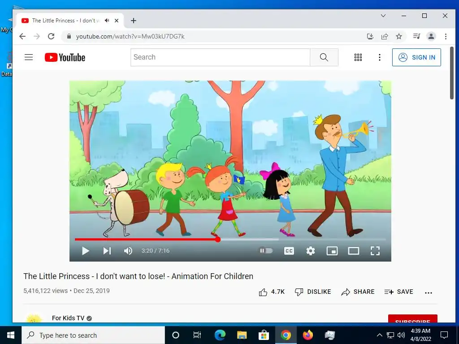Image resolution: width=459 pixels, height=344 pixels.
Task: View site security lock info
Action: tap(69, 36)
